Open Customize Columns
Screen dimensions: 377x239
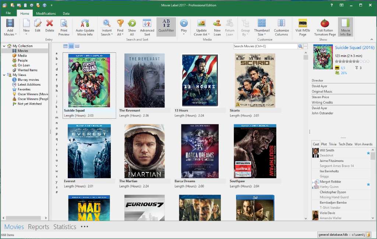[x=281, y=27]
